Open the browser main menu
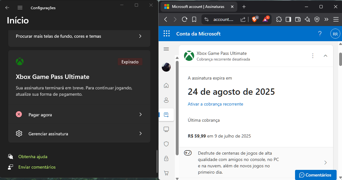The width and height of the screenshot is (342, 180). tap(336, 19)
